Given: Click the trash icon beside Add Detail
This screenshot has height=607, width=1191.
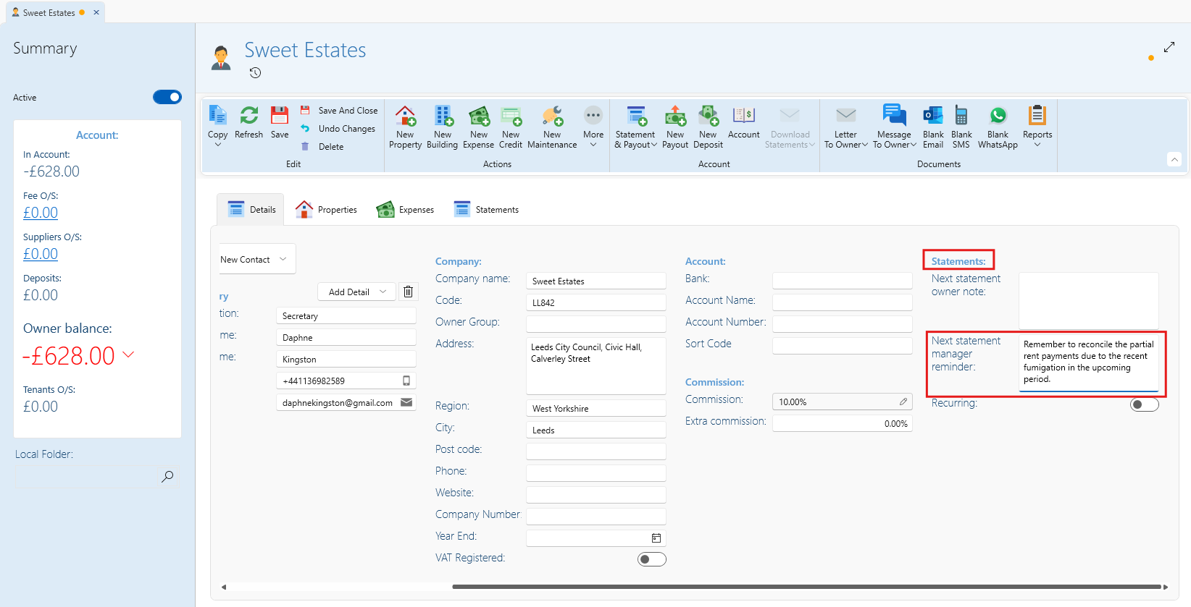Looking at the screenshot, I should tap(409, 292).
